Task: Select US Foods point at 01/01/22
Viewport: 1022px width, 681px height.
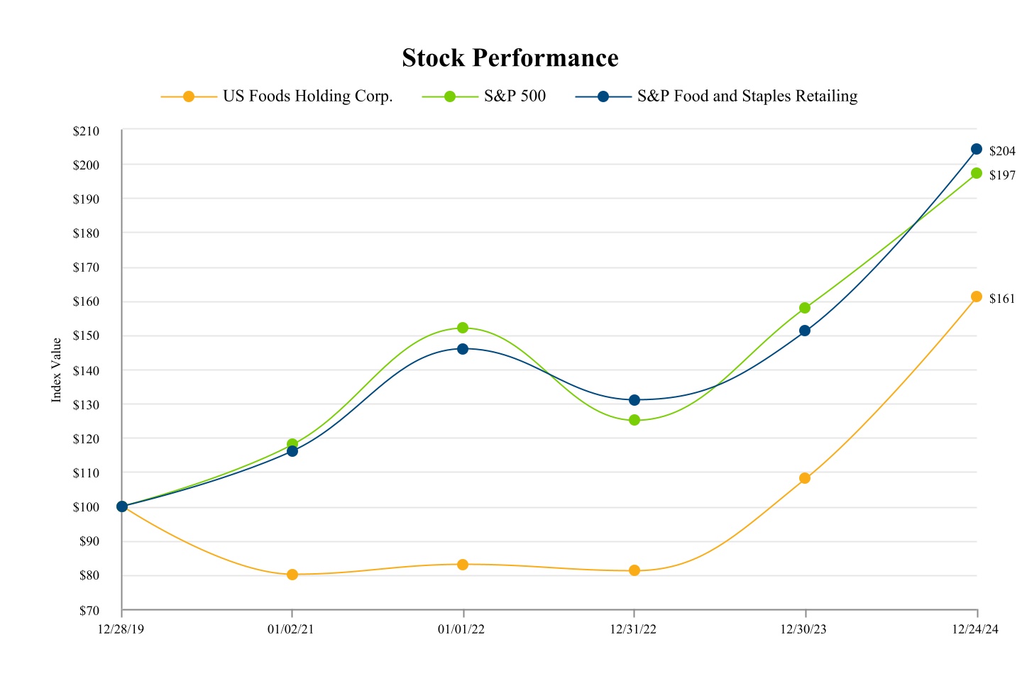Action: (x=463, y=565)
